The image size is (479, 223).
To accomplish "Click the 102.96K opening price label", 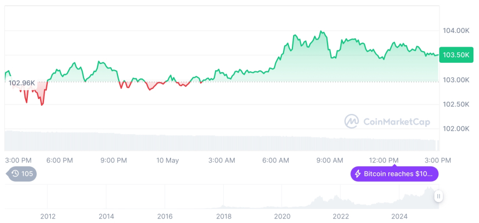I will click(22, 83).
